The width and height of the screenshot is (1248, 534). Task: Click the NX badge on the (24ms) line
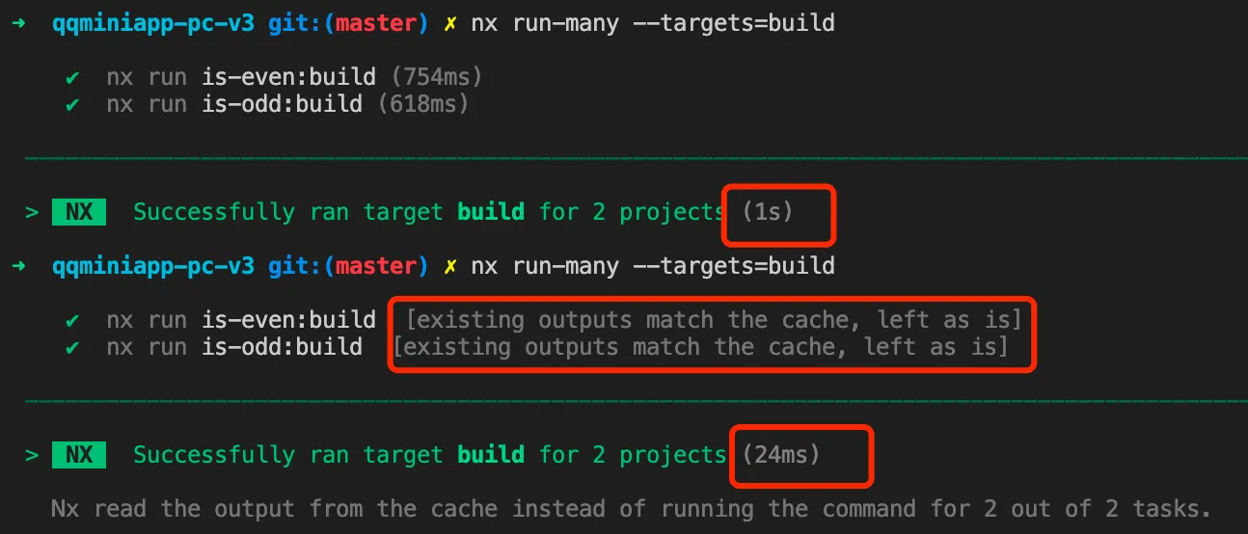tap(79, 454)
